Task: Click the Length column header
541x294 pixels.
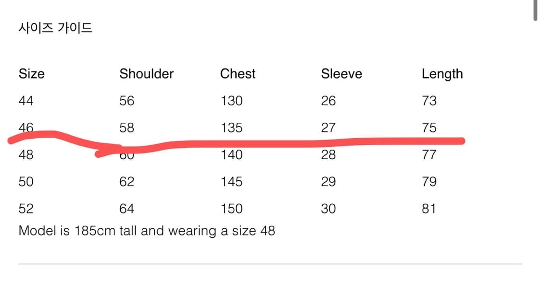Action: (442, 74)
